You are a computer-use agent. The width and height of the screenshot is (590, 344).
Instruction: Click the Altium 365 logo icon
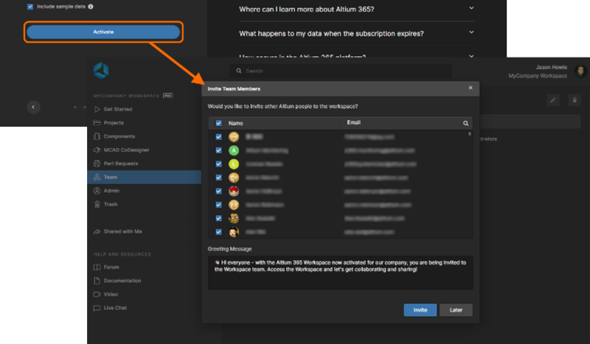coord(101,71)
